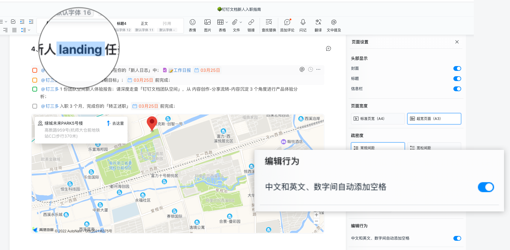Check the orange checkbox before 03月25日 前完成
The height and width of the screenshot is (250, 510).
pos(35,80)
